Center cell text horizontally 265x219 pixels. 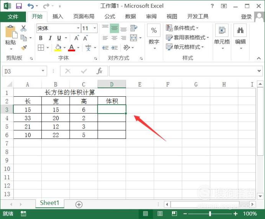(x=115, y=38)
